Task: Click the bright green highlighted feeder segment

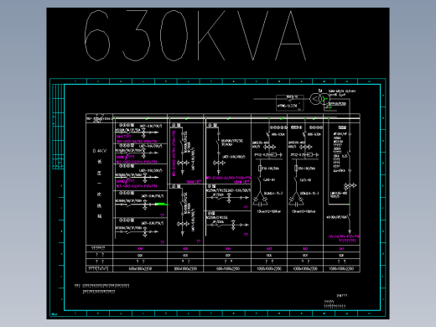Action: [161, 205]
